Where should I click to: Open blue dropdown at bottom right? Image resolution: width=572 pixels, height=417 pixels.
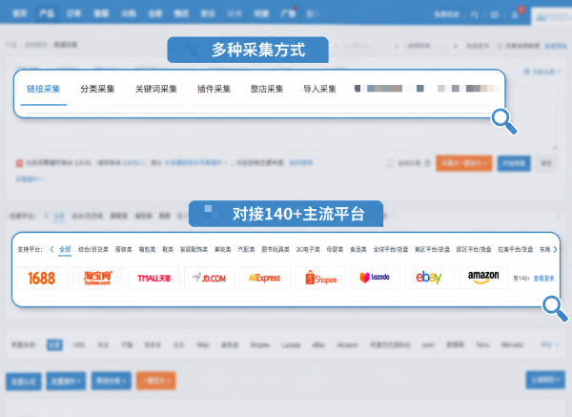coord(545,380)
